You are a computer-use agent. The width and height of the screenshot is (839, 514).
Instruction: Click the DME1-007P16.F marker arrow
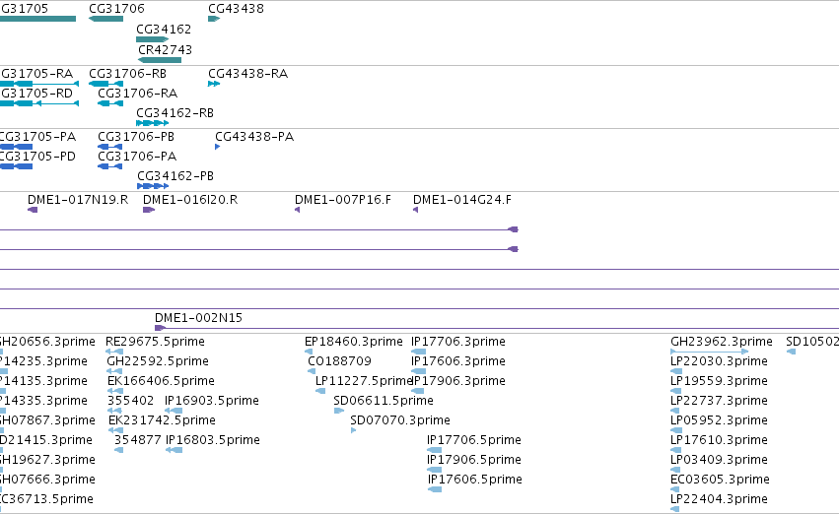[x=298, y=210]
